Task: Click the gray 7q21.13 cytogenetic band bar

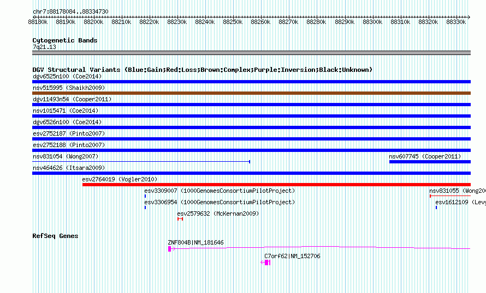Action: pos(251,53)
